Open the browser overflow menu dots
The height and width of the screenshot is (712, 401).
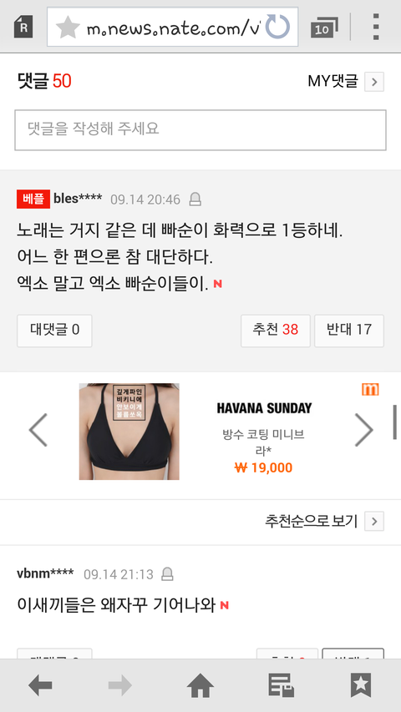376,27
